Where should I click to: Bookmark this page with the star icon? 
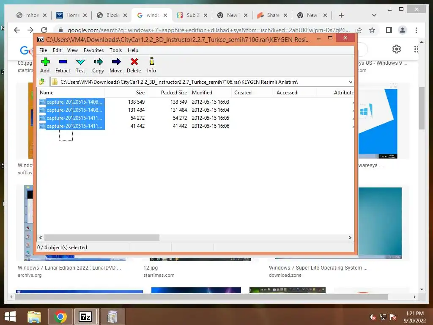[372, 30]
